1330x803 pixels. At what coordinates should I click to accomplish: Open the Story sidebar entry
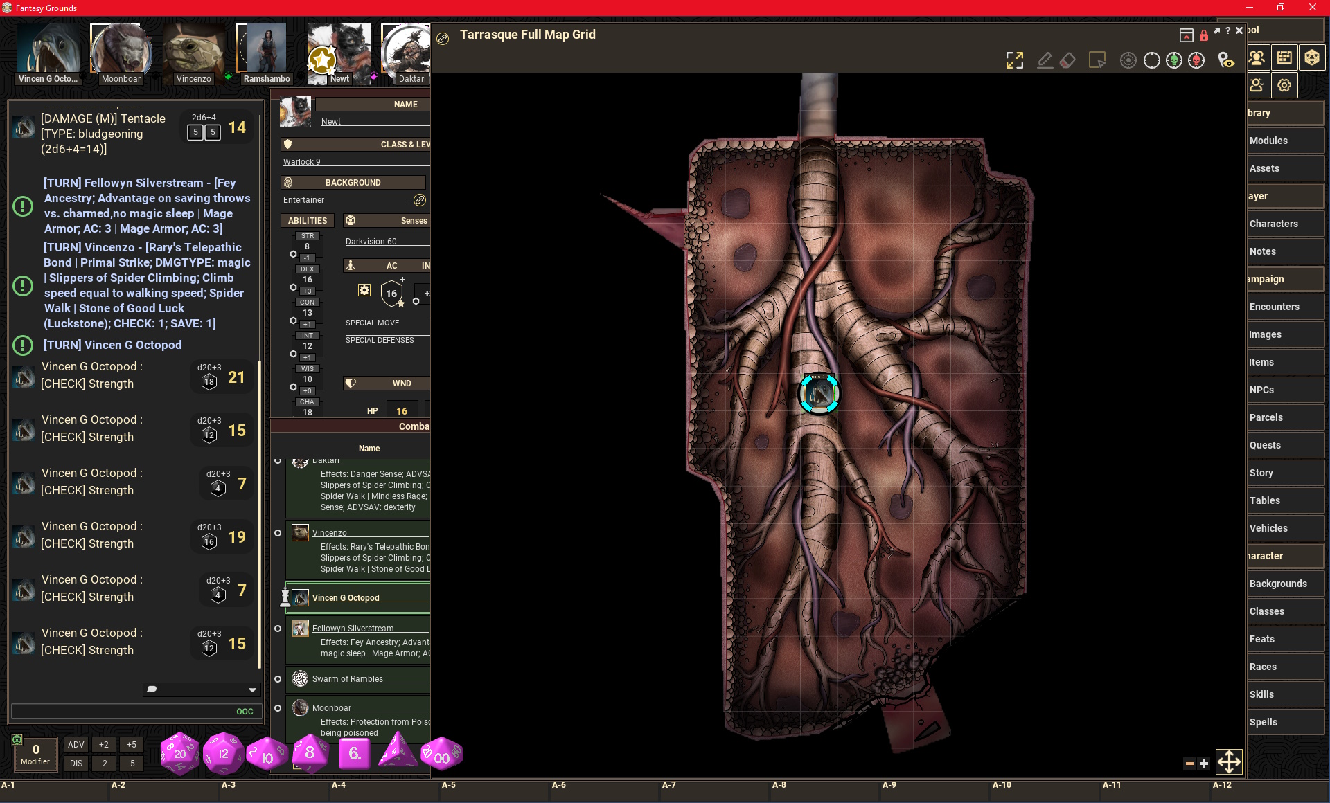coord(1285,473)
